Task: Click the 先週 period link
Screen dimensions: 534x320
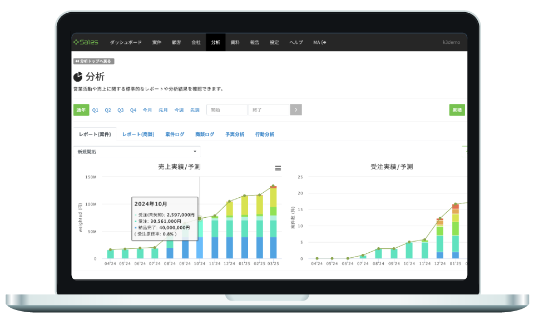Action: pos(195,110)
